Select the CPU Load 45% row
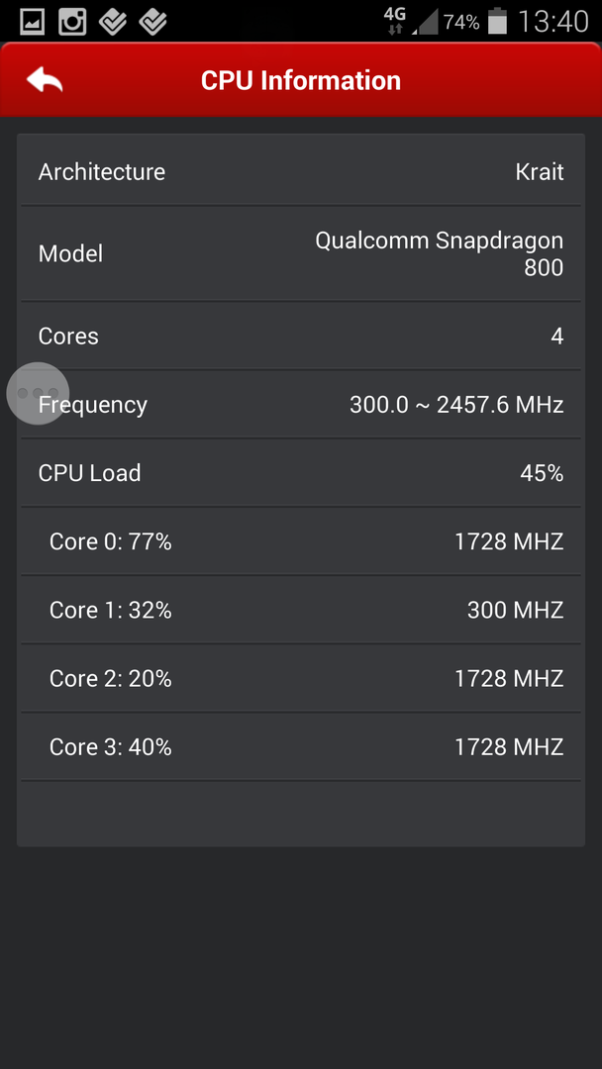This screenshot has width=602, height=1069. click(301, 473)
